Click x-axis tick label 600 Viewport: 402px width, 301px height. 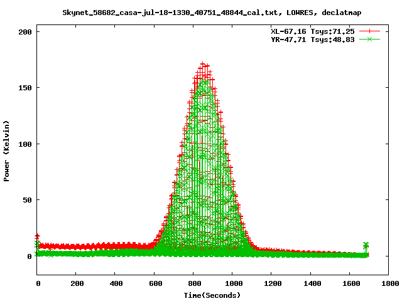[155, 283]
